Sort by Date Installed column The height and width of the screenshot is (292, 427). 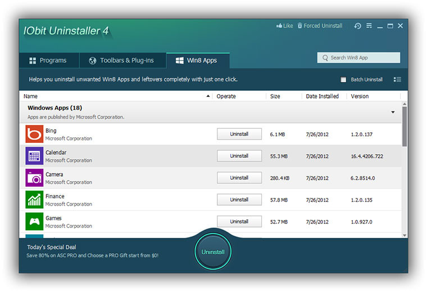[x=322, y=96]
